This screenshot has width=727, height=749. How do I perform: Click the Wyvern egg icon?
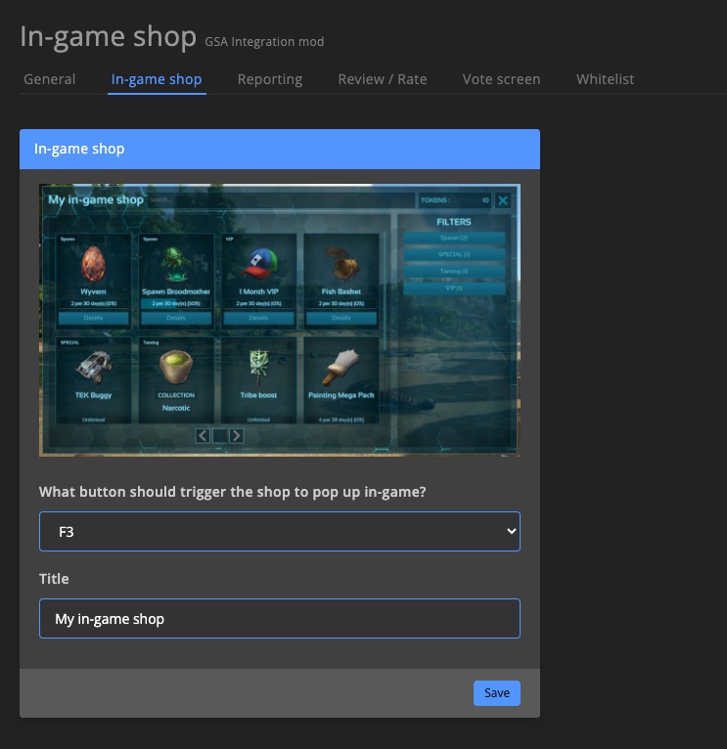coord(93,264)
